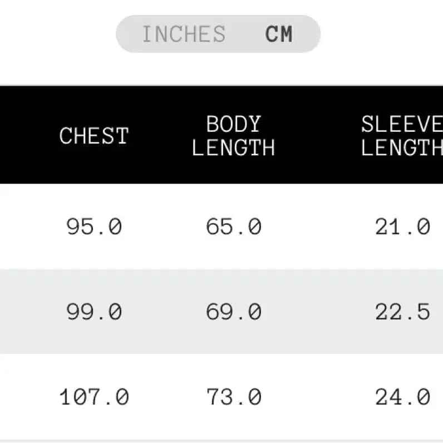Pick the 73.0 body length measurement
The height and width of the screenshot is (443, 443).
pyautogui.click(x=233, y=397)
